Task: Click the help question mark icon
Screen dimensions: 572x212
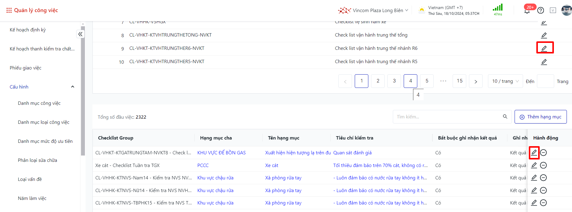Action: tap(541, 11)
